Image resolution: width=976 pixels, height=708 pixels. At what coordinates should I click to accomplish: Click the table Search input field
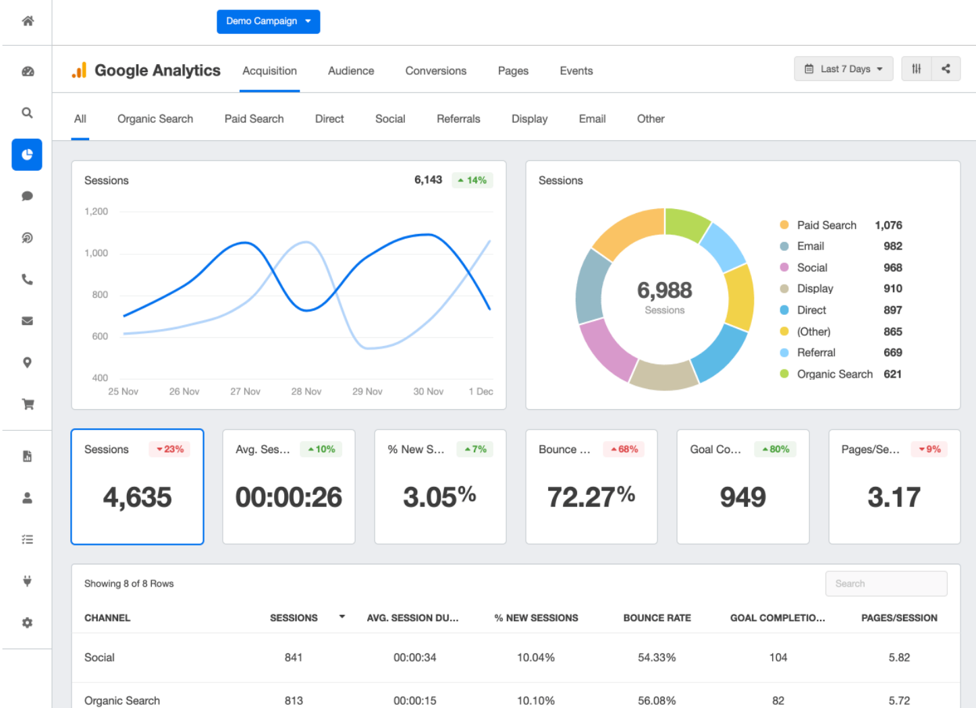point(886,584)
